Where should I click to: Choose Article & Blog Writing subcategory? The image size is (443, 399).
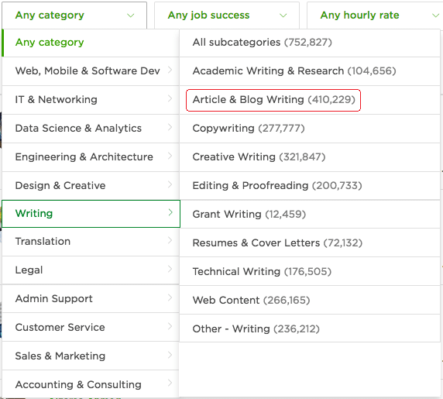pyautogui.click(x=273, y=100)
